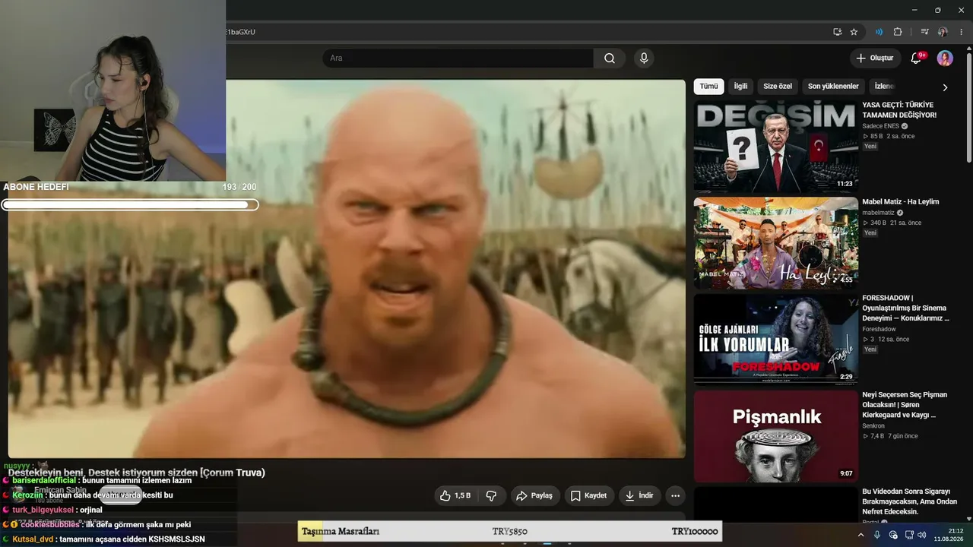The width and height of the screenshot is (973, 547).
Task: Select the Son yüklenenler filter chip
Action: (x=833, y=87)
